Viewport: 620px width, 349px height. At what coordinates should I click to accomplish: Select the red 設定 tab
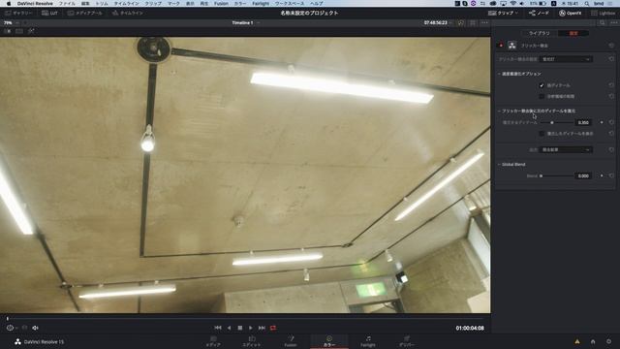(573, 33)
